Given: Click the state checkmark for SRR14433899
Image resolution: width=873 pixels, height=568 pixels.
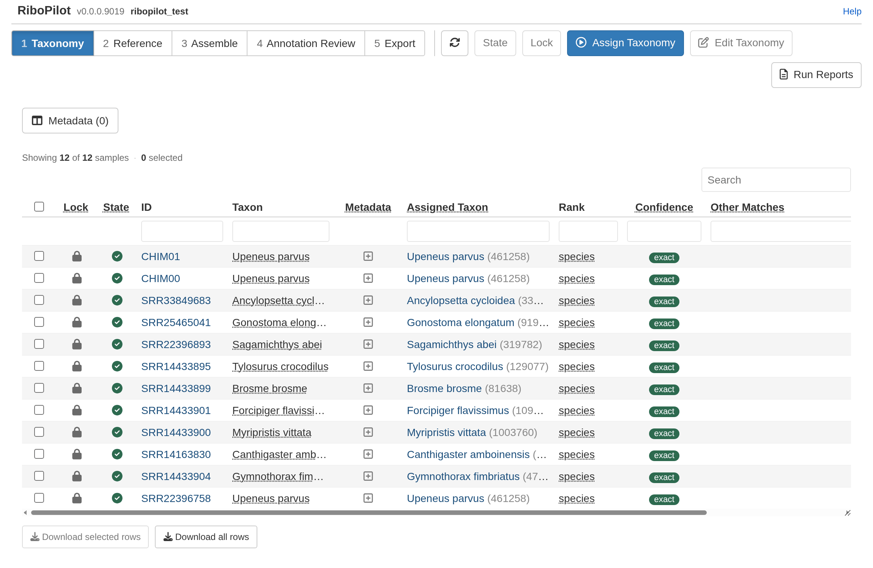Looking at the screenshot, I should [x=117, y=388].
